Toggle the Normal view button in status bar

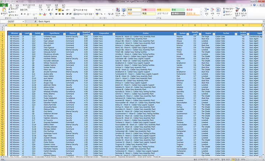(233, 159)
